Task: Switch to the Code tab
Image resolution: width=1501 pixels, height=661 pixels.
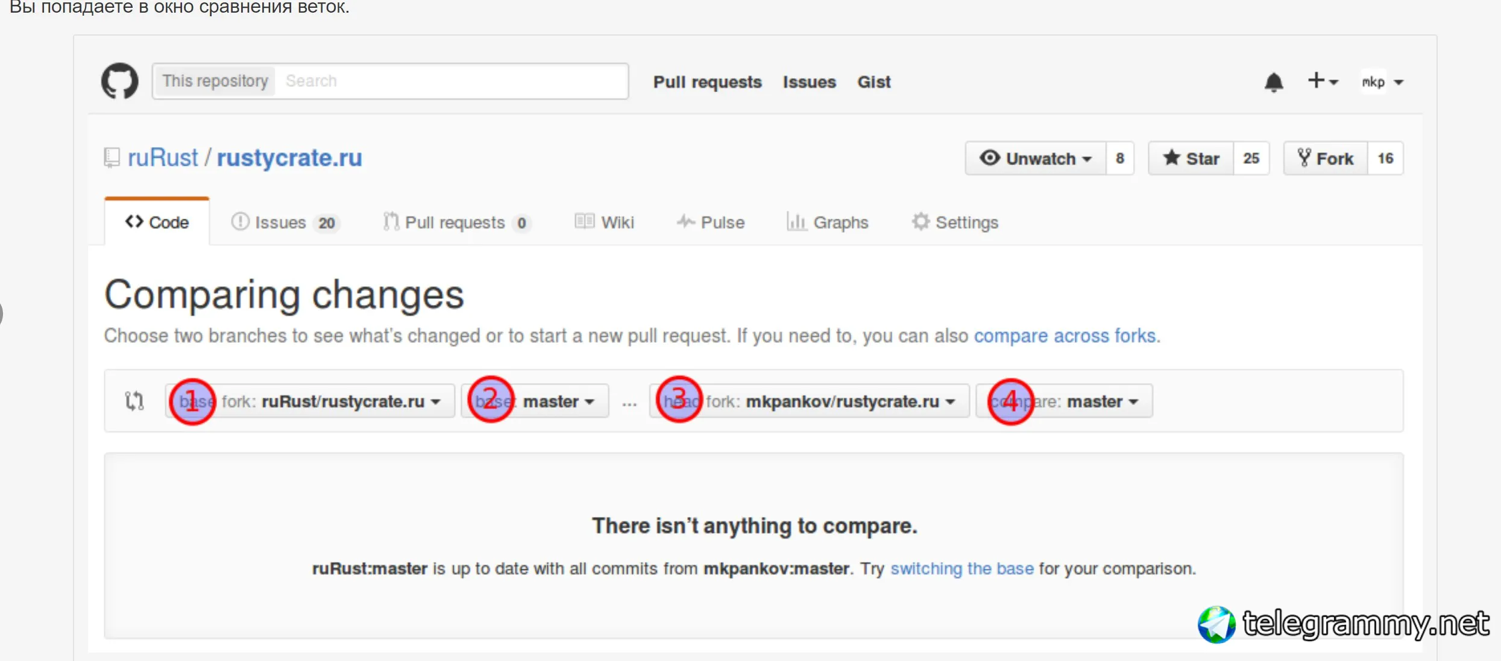Action: pyautogui.click(x=157, y=222)
